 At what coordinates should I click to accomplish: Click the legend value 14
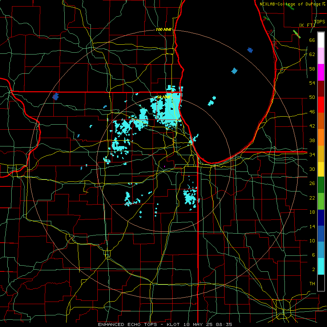click(x=312, y=226)
